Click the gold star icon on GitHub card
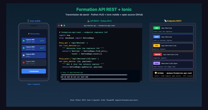 coord(156,73)
